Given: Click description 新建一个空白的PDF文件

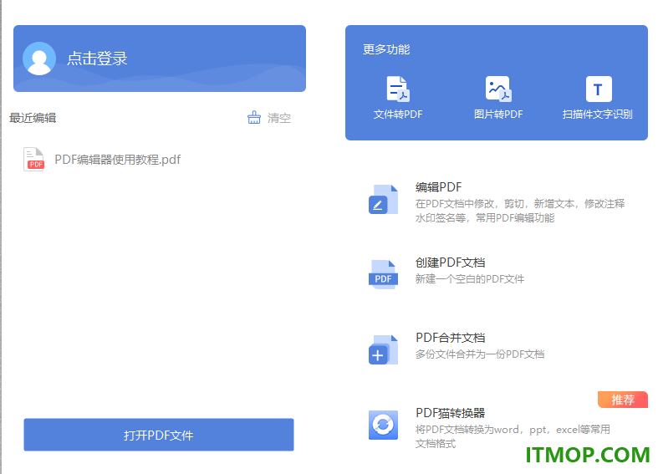Looking at the screenshot, I should (470, 279).
